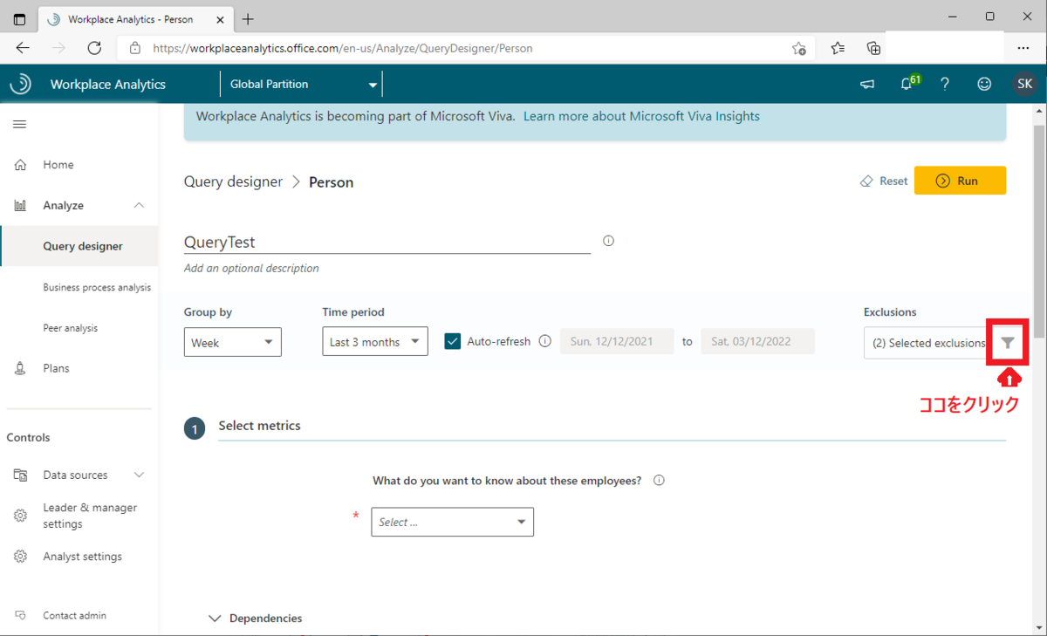
Task: Add page to favorites star icon
Action: coord(798,49)
